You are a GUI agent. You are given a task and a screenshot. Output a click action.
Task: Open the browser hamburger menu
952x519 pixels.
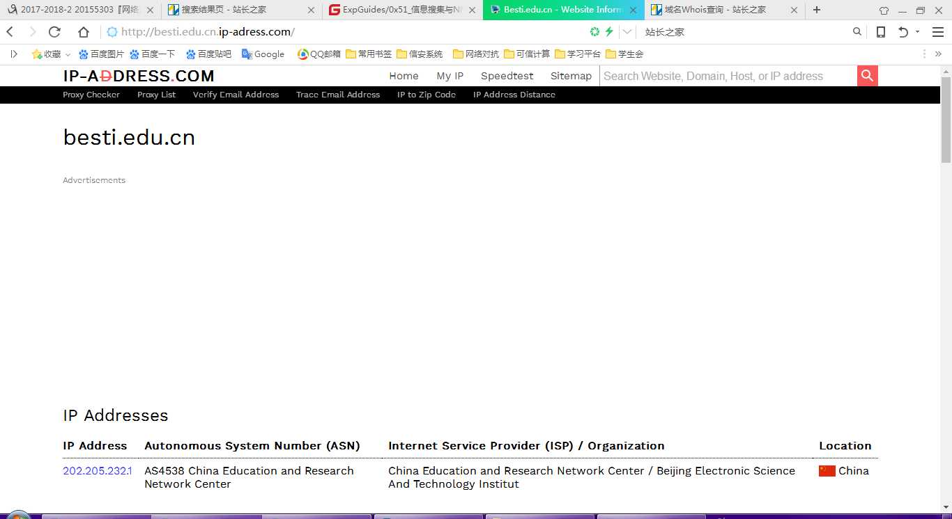(x=938, y=32)
